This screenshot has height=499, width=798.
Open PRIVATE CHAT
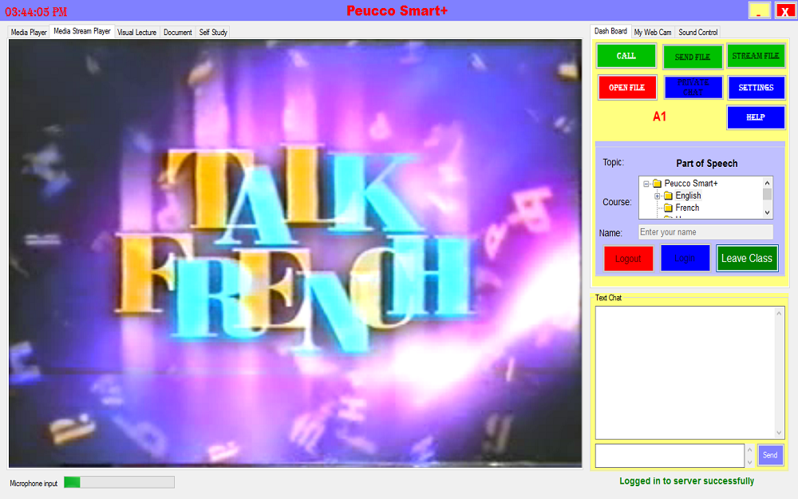tap(693, 88)
